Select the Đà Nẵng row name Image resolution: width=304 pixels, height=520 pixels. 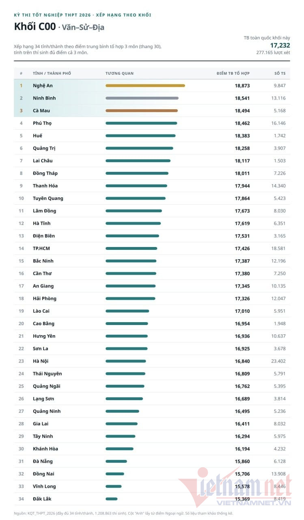click(x=43, y=461)
